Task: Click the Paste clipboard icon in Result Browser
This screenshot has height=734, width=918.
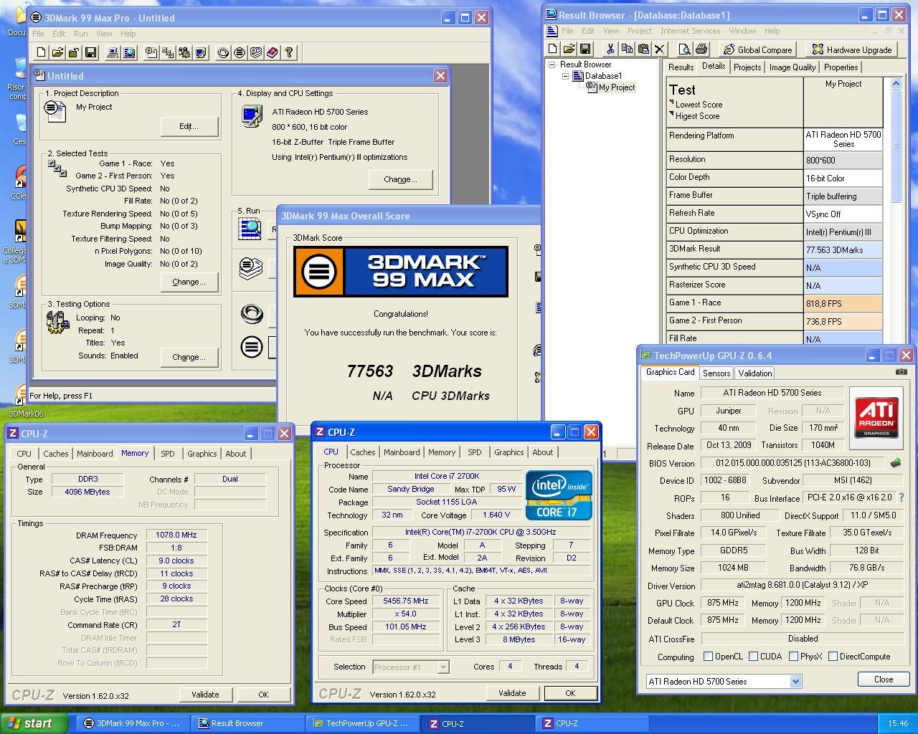Action: pos(643,49)
